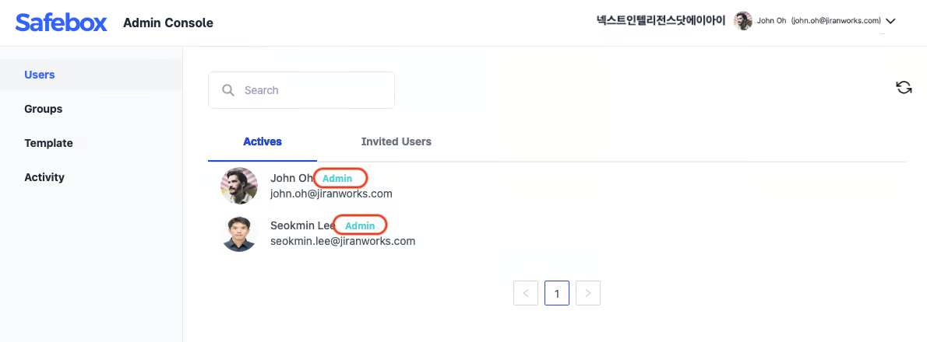The width and height of the screenshot is (927, 342).
Task: Switch to the Actives tab
Action: tap(263, 141)
